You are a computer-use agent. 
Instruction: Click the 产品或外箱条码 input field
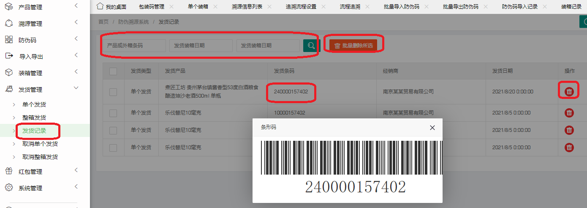click(x=134, y=46)
